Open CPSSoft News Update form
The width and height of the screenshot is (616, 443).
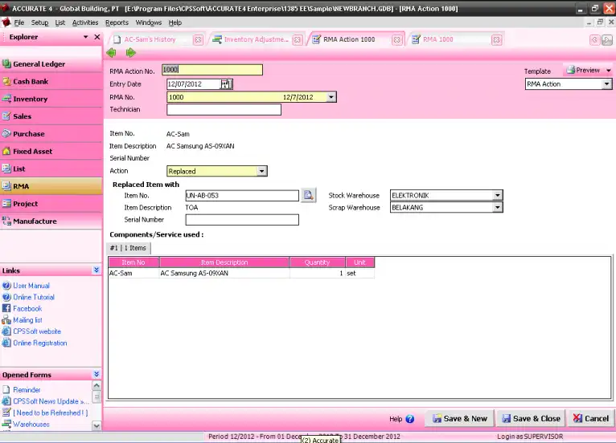[x=50, y=401]
